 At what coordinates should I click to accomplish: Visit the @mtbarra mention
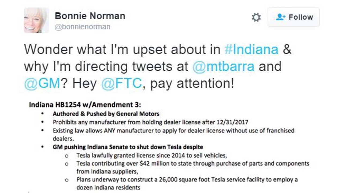(223, 66)
